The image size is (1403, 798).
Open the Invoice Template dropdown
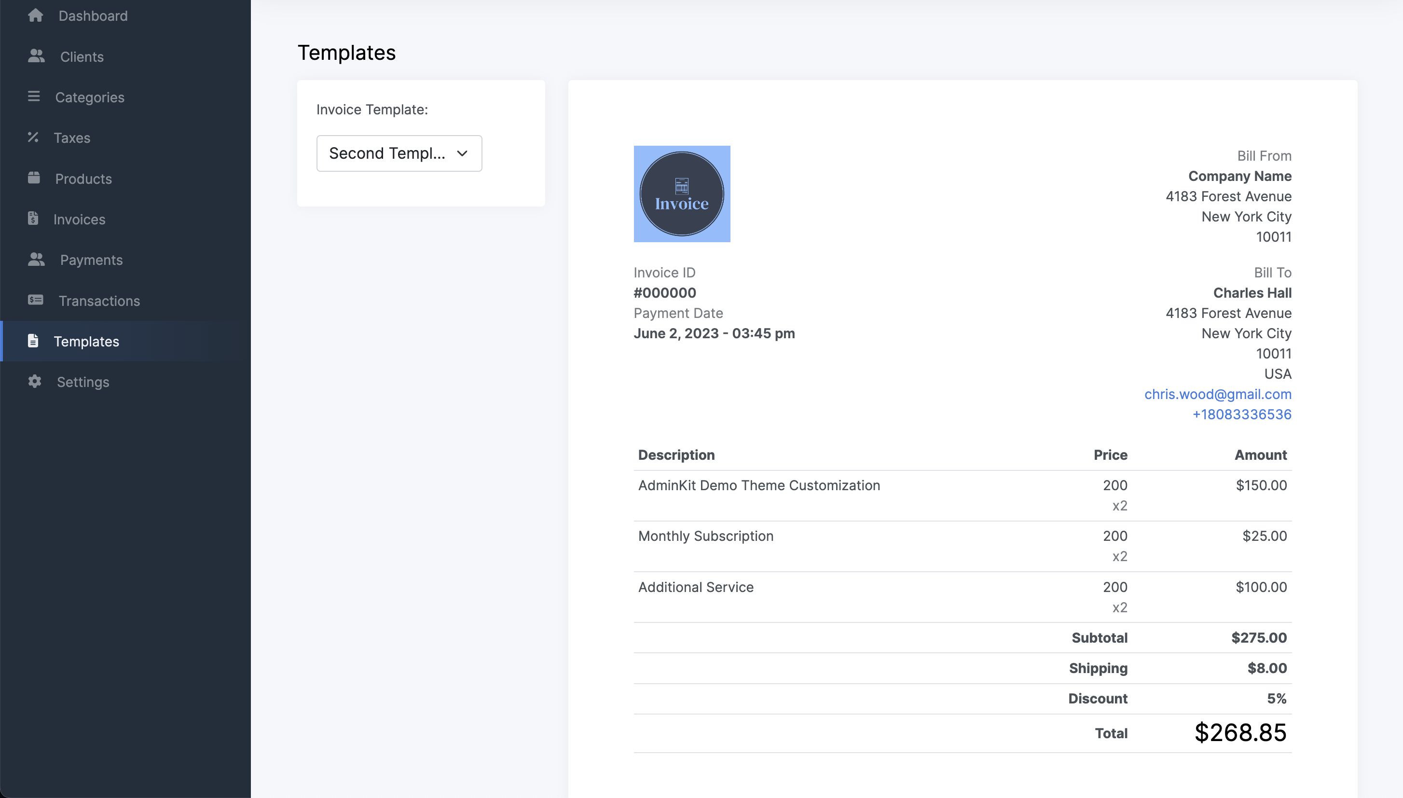(x=399, y=153)
